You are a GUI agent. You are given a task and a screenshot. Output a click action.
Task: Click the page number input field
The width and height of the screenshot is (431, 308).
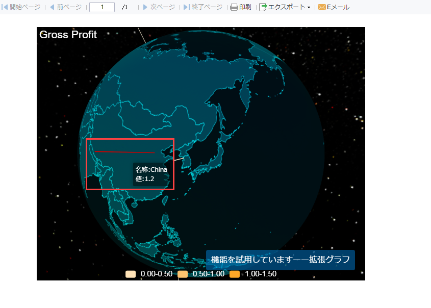click(102, 7)
